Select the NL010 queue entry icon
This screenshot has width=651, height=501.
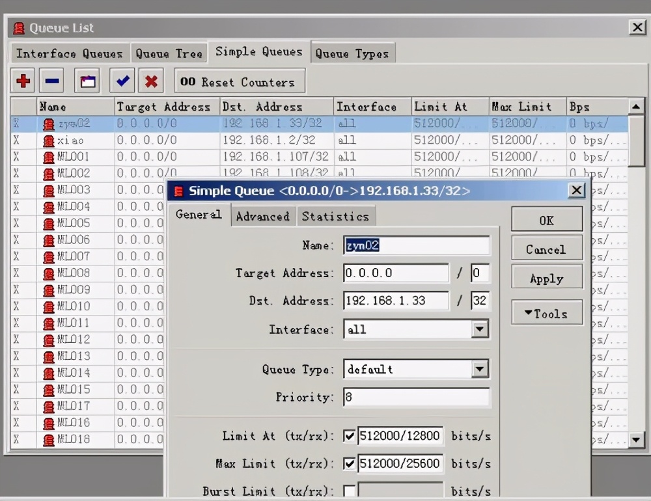48,306
